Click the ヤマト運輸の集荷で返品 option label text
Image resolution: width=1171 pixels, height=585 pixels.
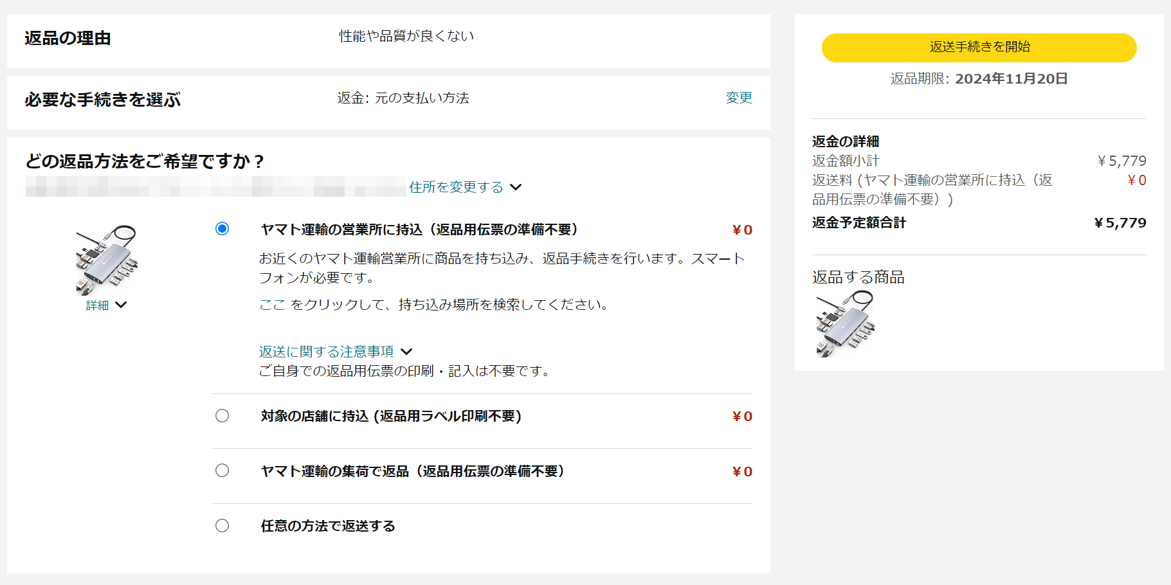click(x=412, y=471)
